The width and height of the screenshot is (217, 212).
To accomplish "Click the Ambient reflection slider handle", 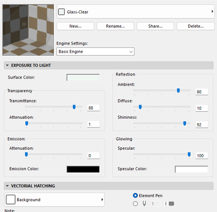I will tap(178, 91).
